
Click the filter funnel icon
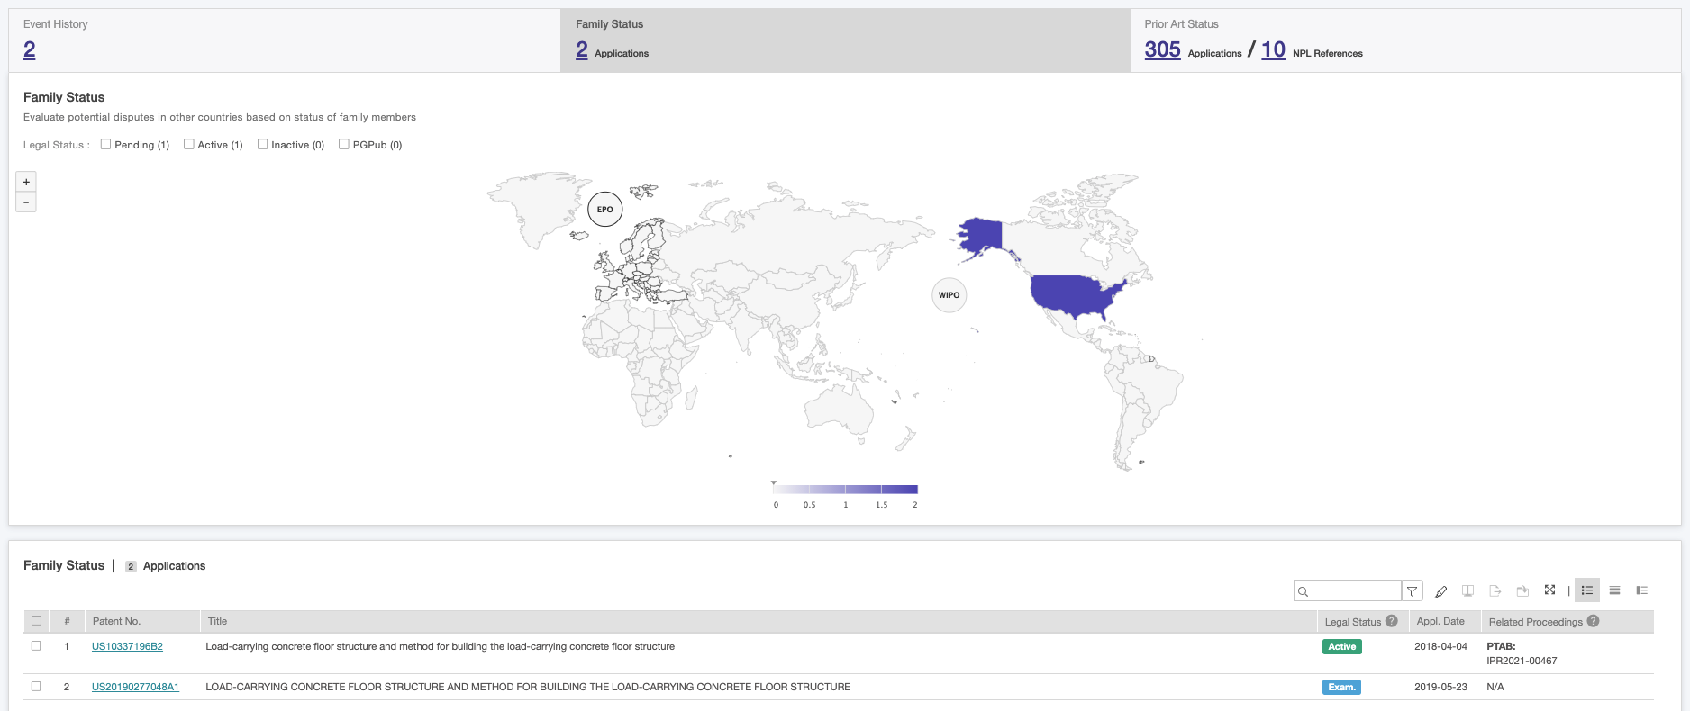coord(1413,591)
